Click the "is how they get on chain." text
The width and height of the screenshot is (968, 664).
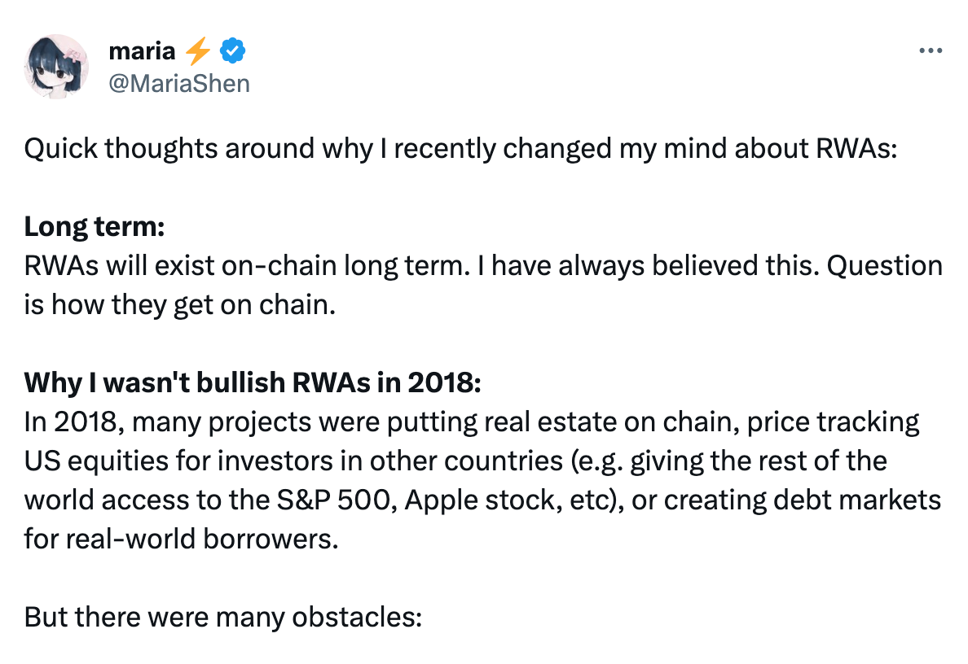179,305
